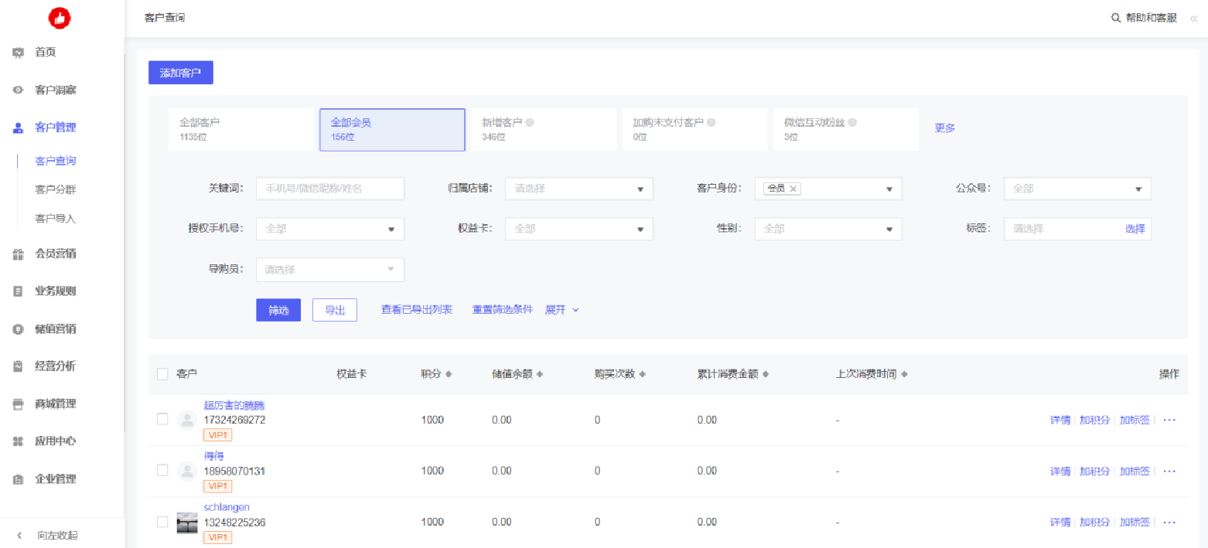Open 客户导入 in the sidebar
This screenshot has height=548, width=1208.
[56, 219]
